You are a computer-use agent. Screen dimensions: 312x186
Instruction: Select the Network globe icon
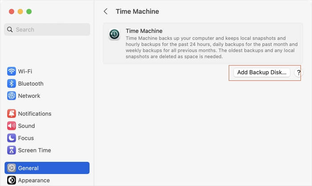(x=12, y=95)
